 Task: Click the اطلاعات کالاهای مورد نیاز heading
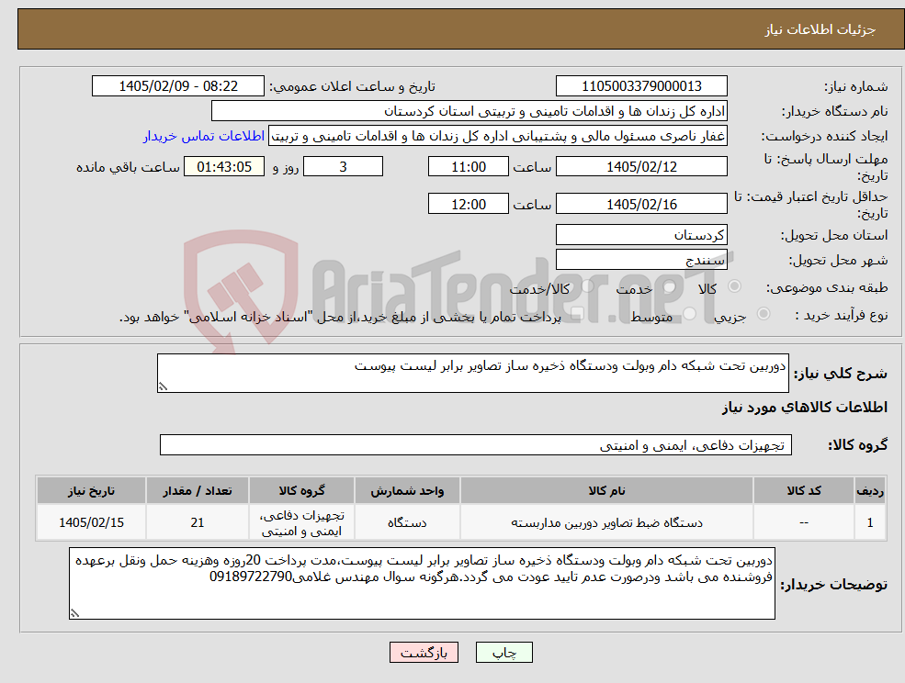click(x=805, y=408)
